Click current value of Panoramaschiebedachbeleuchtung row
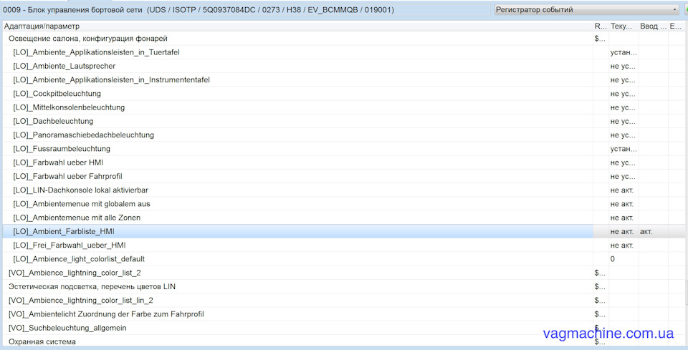The image size is (688, 350). point(623,135)
